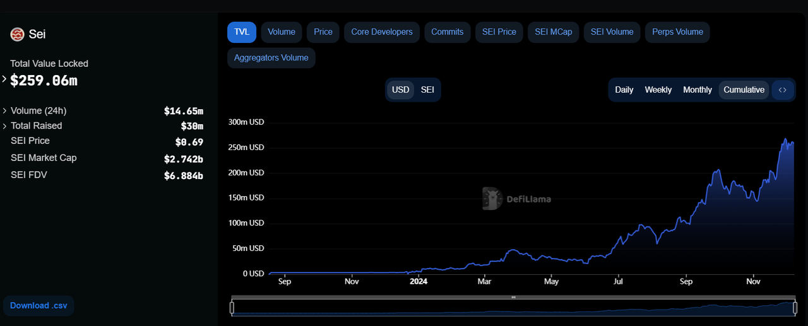Click the range slider top grip
808x326 pixels.
click(514, 297)
